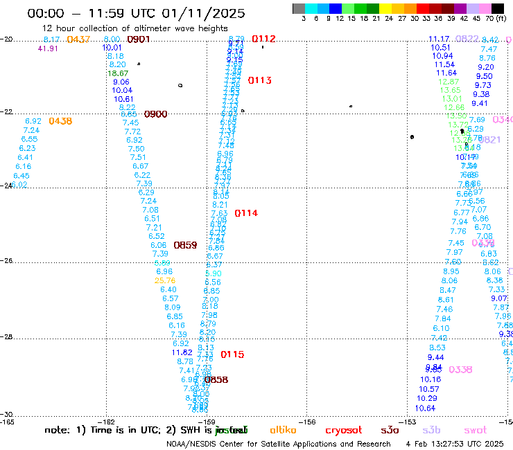The image size is (513, 450).
Task: Click the longitude axis label -162
Action: 106,422
